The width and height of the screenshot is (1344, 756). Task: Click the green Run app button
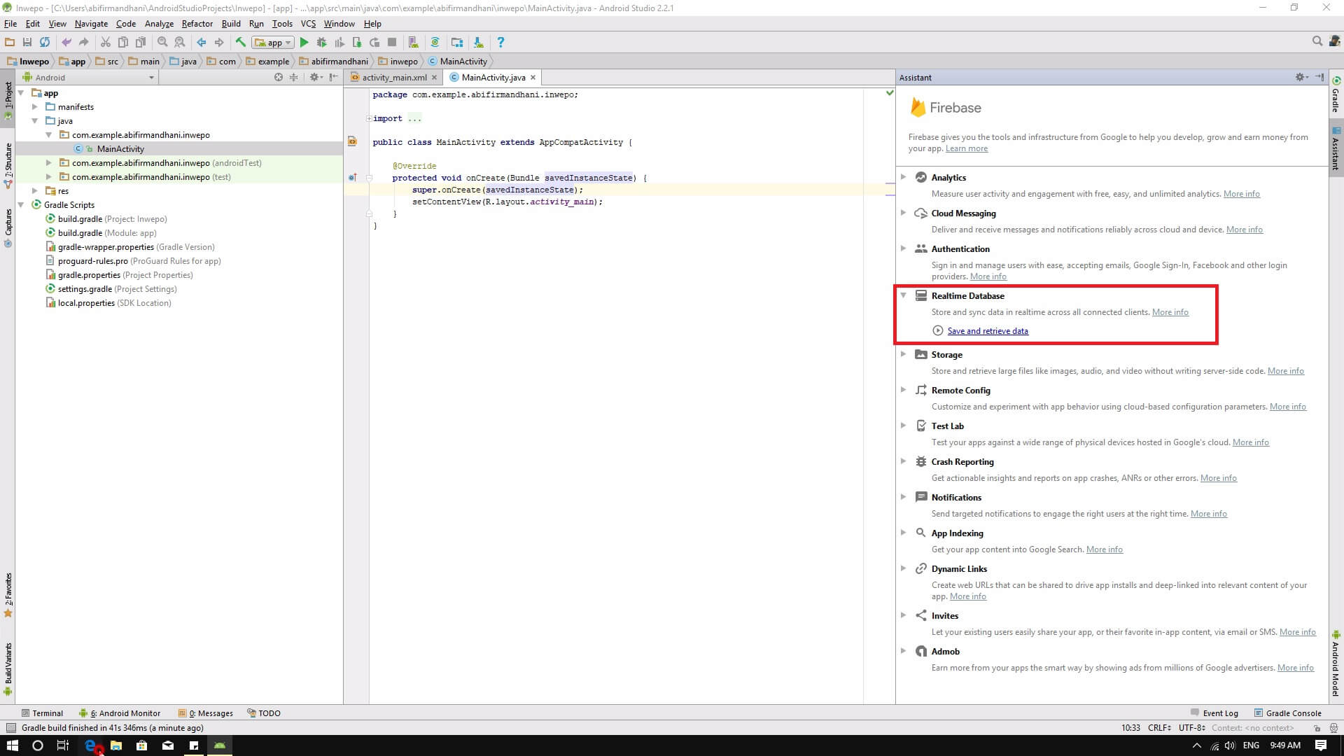point(304,43)
